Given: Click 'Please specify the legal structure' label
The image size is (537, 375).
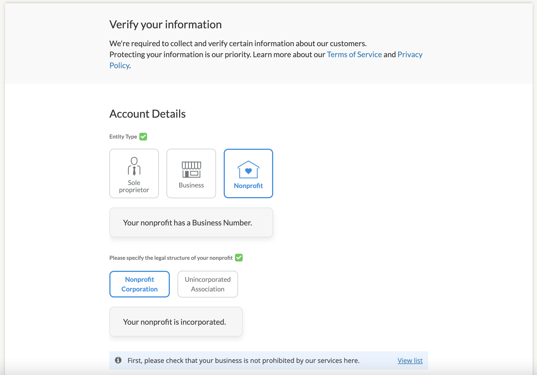Looking at the screenshot, I should 171,258.
